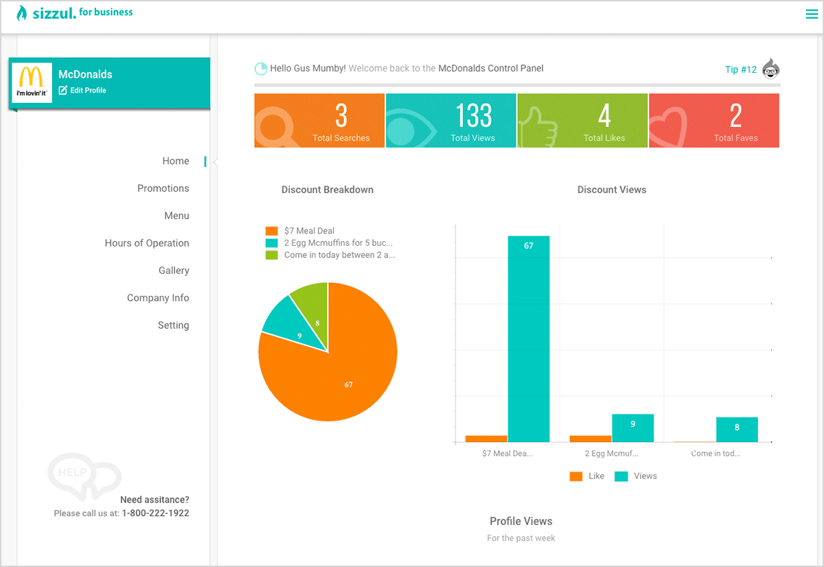Select the Total Faves heart tile
The image size is (824, 567).
click(x=713, y=121)
